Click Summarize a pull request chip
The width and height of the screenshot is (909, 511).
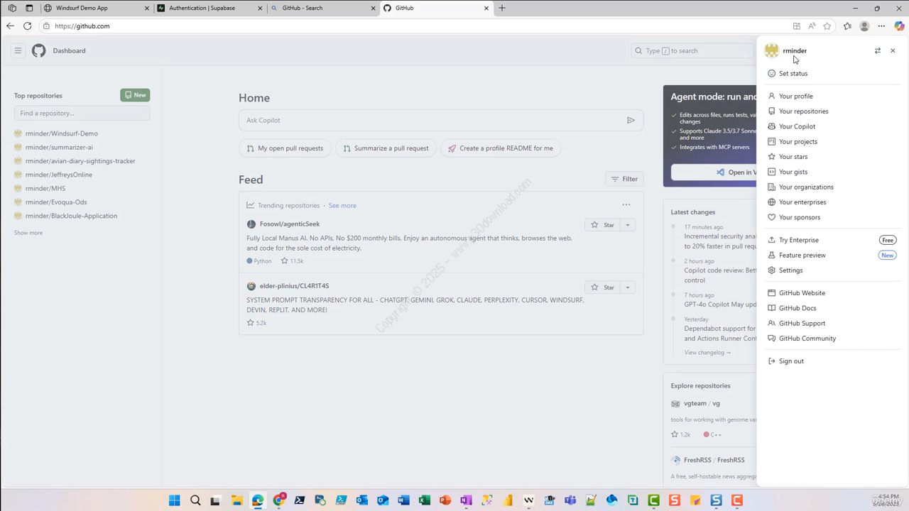coord(386,148)
